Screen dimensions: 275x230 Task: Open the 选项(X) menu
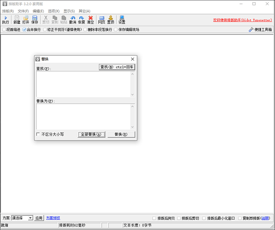(x=54, y=11)
